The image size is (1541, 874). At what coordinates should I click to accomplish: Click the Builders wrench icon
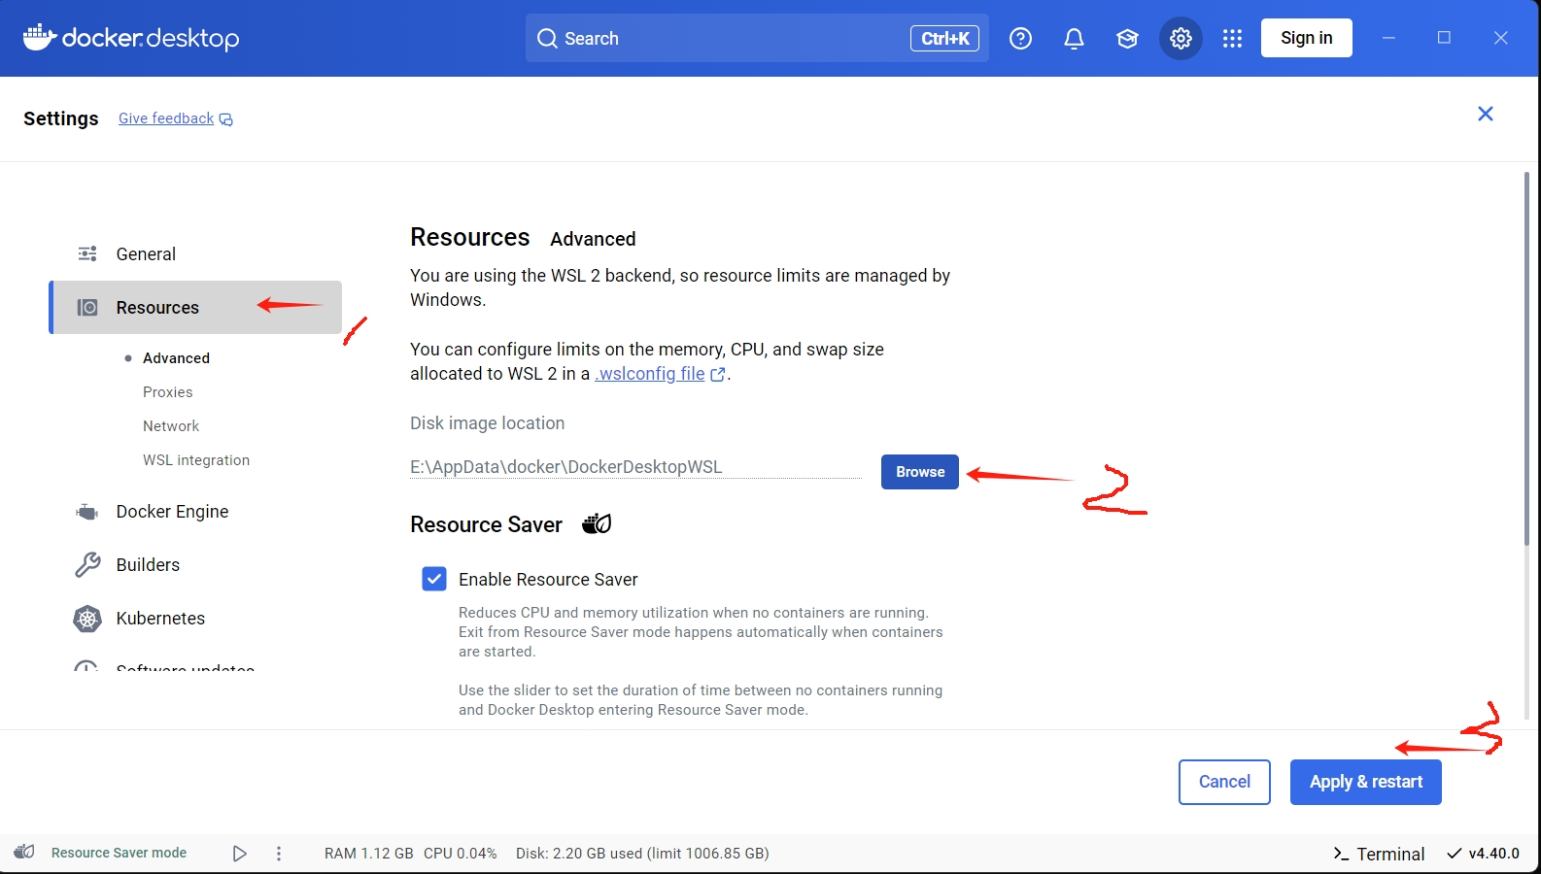87,564
